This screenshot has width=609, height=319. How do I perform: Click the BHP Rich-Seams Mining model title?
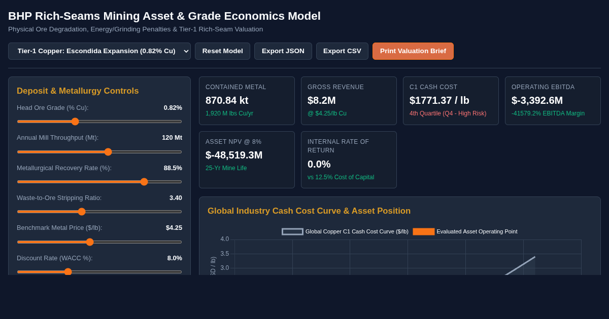164,16
